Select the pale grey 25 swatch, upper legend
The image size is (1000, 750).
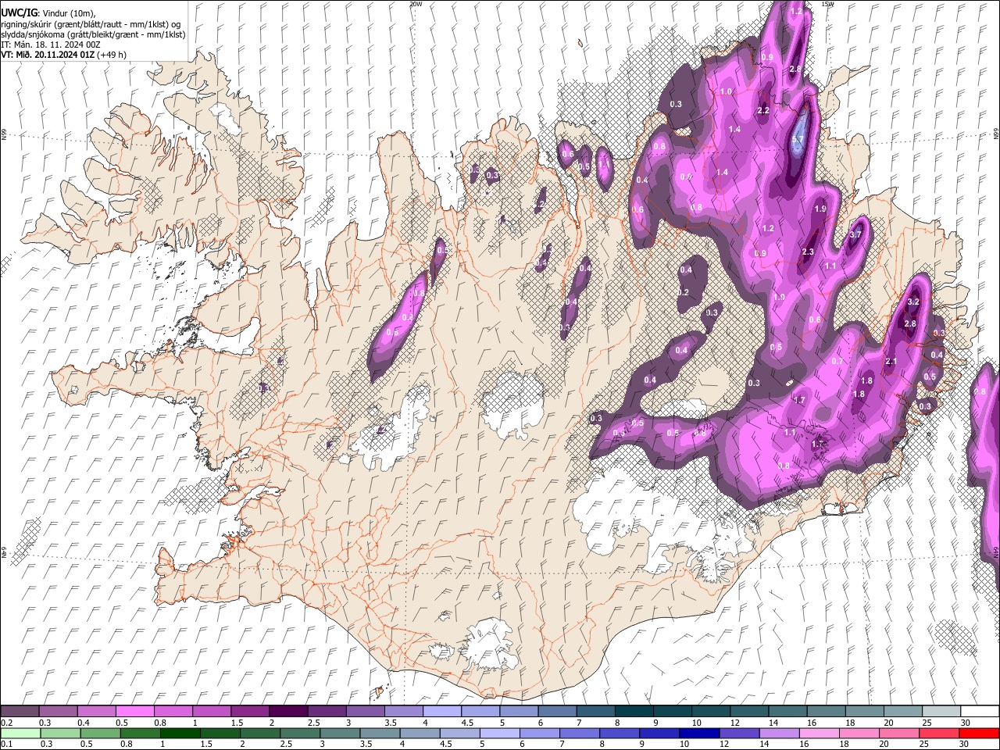point(941,712)
